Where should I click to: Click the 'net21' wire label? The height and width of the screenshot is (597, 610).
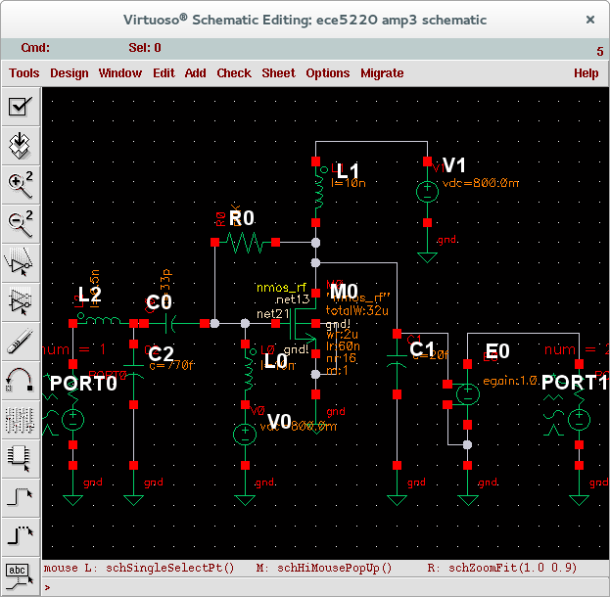click(273, 313)
